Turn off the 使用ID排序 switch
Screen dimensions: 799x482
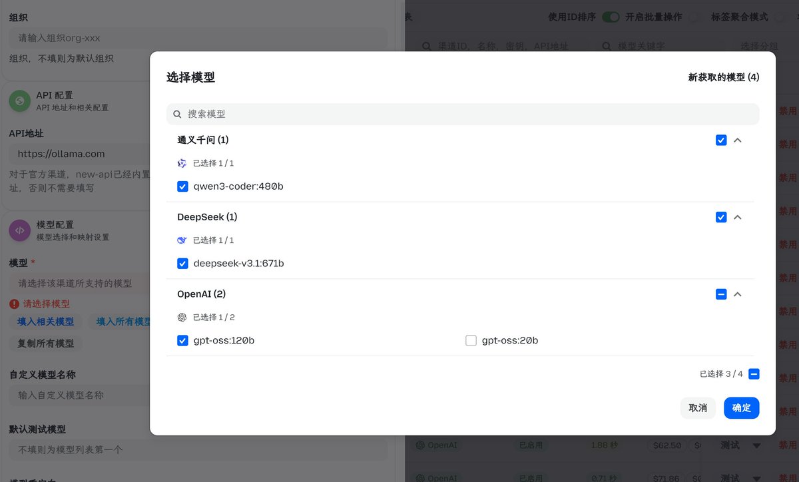coord(611,17)
